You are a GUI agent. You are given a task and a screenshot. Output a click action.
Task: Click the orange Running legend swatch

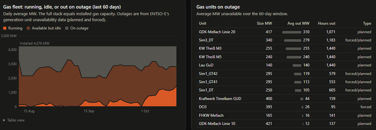coord(5,28)
